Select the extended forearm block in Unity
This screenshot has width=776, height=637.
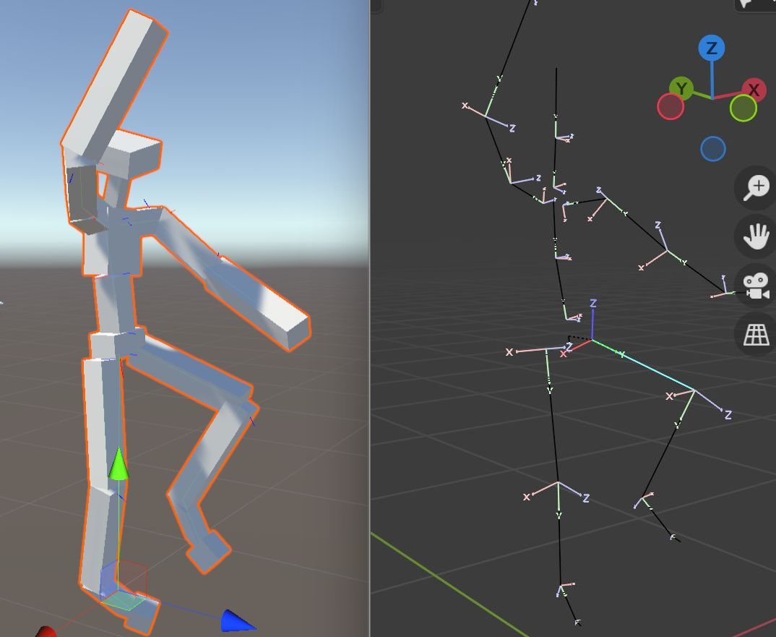tap(258, 303)
